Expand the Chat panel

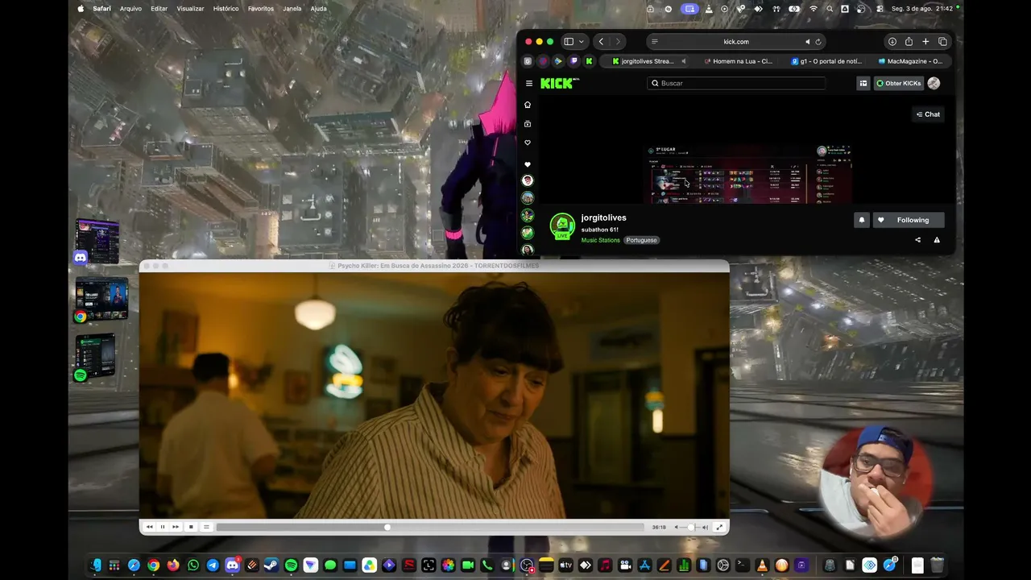coord(928,114)
